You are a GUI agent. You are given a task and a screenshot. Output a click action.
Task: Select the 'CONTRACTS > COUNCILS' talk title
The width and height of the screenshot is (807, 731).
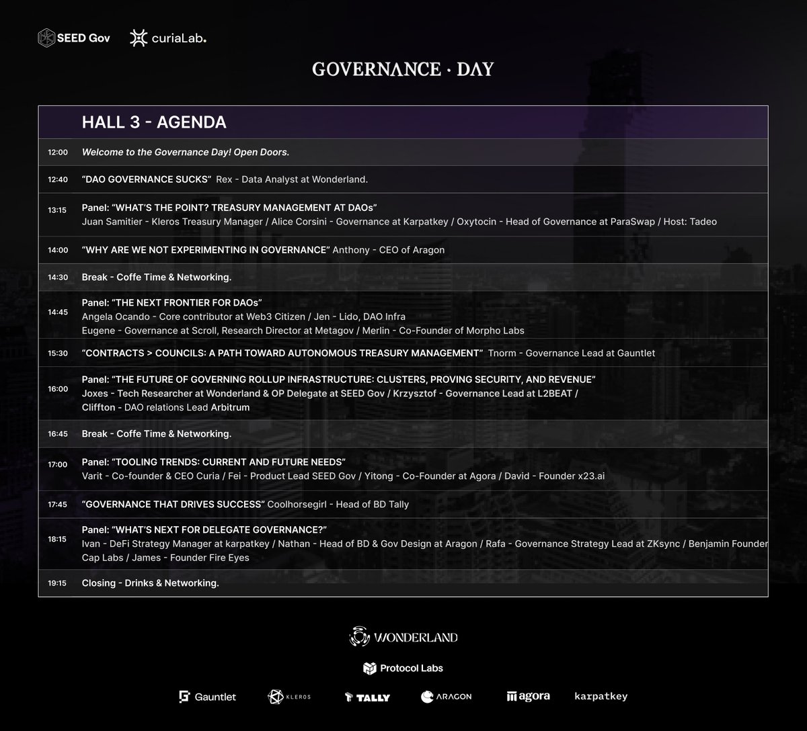click(282, 353)
